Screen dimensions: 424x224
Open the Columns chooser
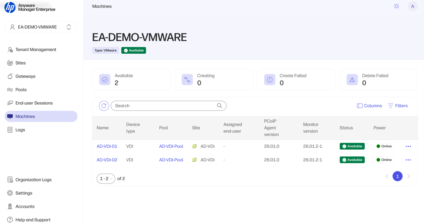pyautogui.click(x=369, y=106)
